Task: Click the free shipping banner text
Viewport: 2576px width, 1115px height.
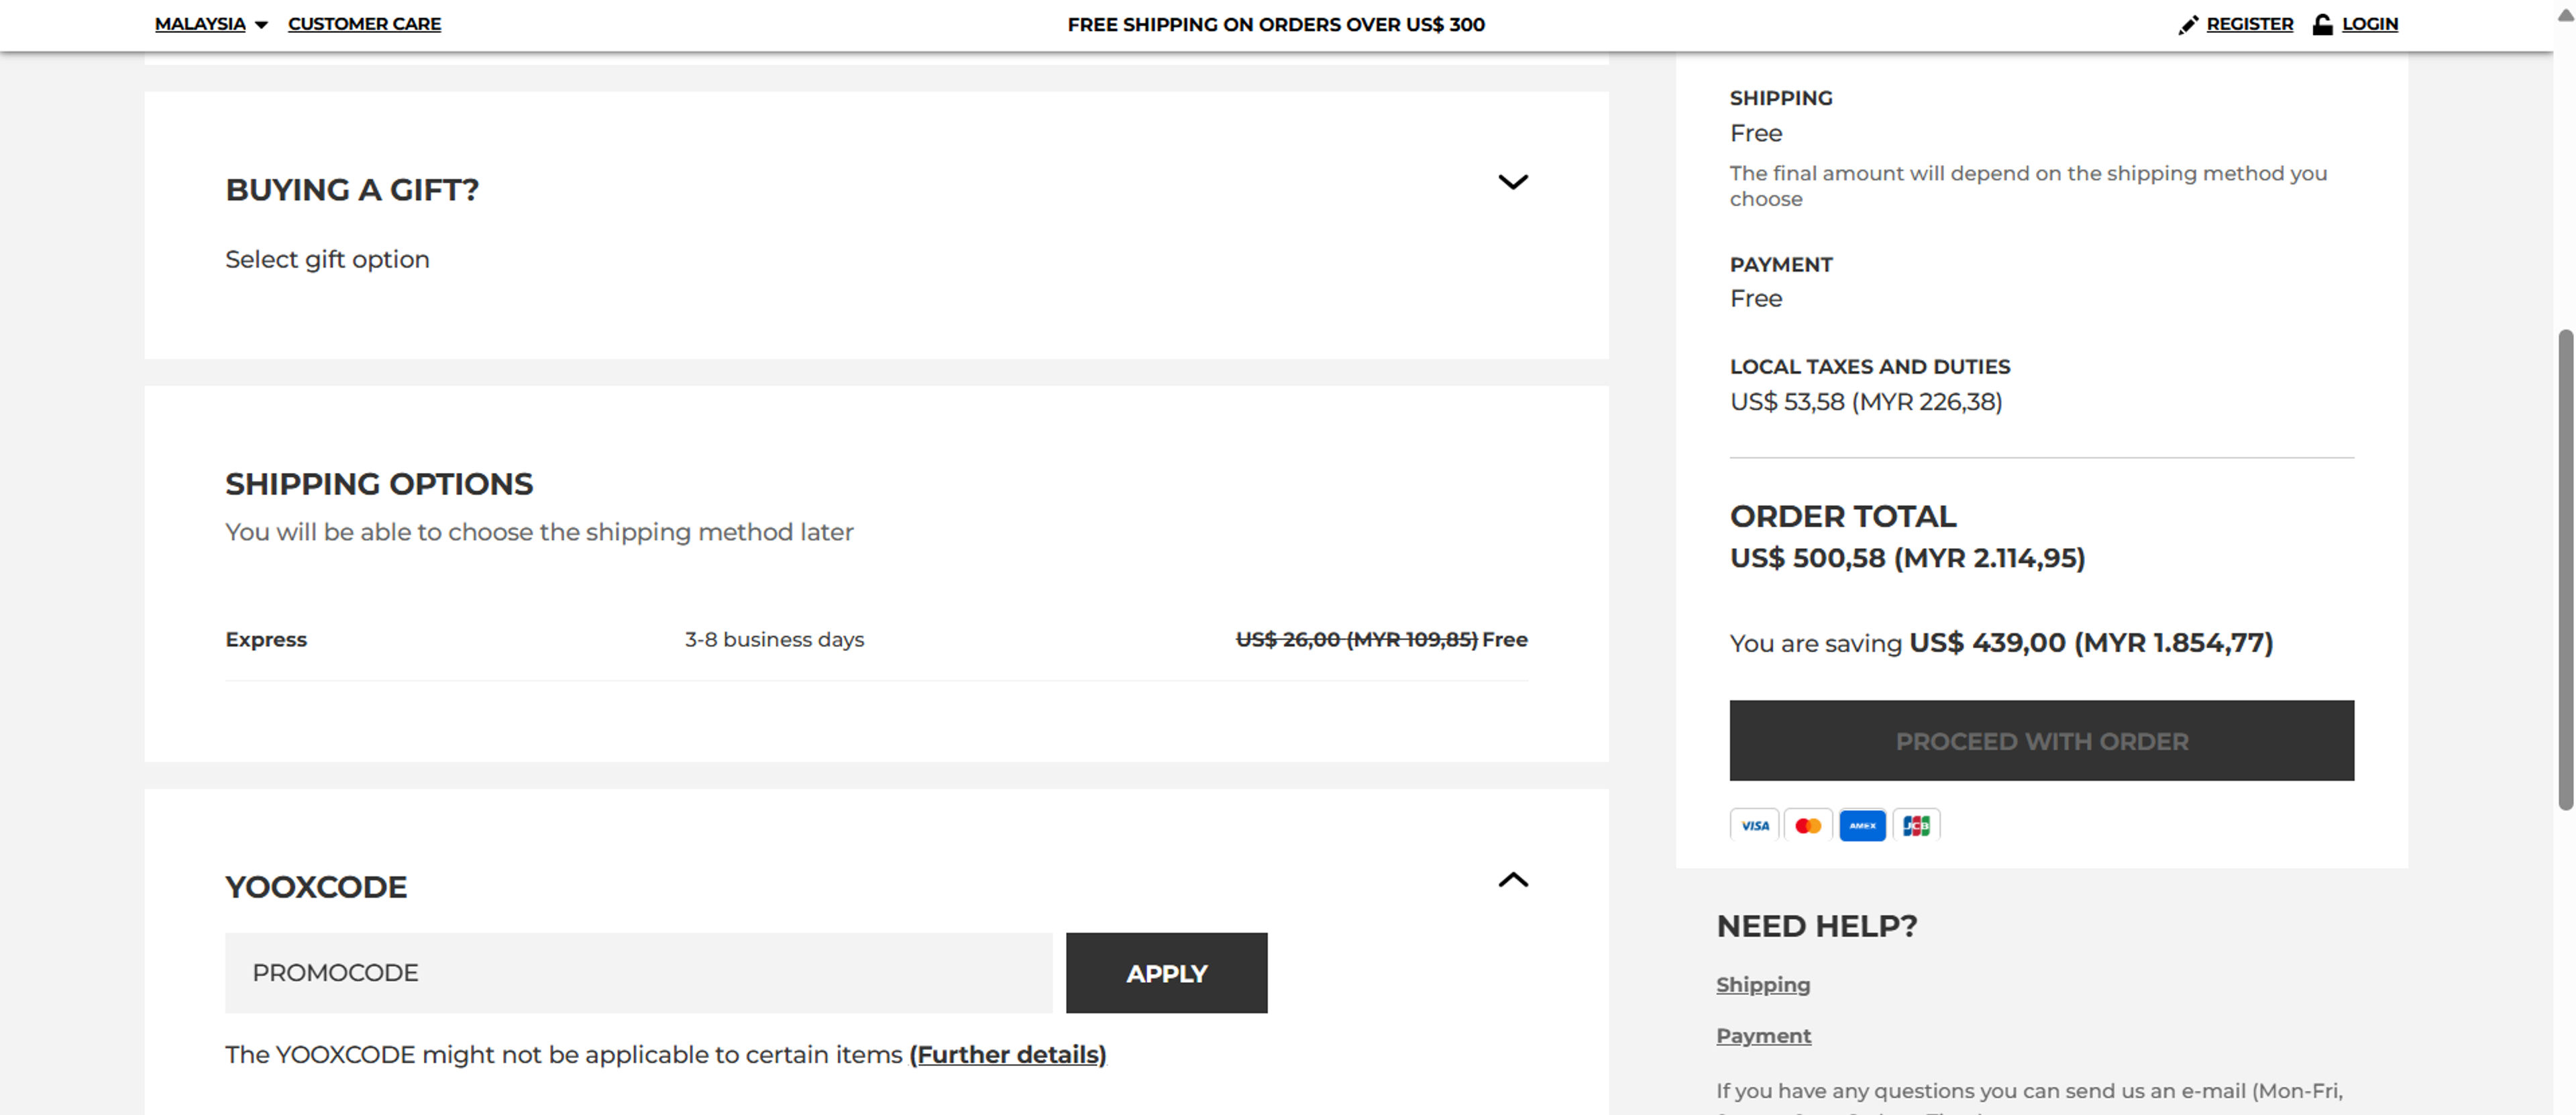Action: [x=1276, y=25]
